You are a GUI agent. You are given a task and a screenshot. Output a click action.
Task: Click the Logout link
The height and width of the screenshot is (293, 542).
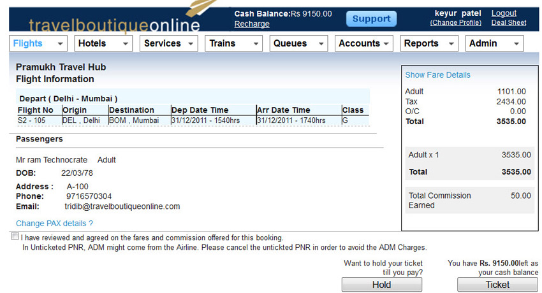click(504, 13)
